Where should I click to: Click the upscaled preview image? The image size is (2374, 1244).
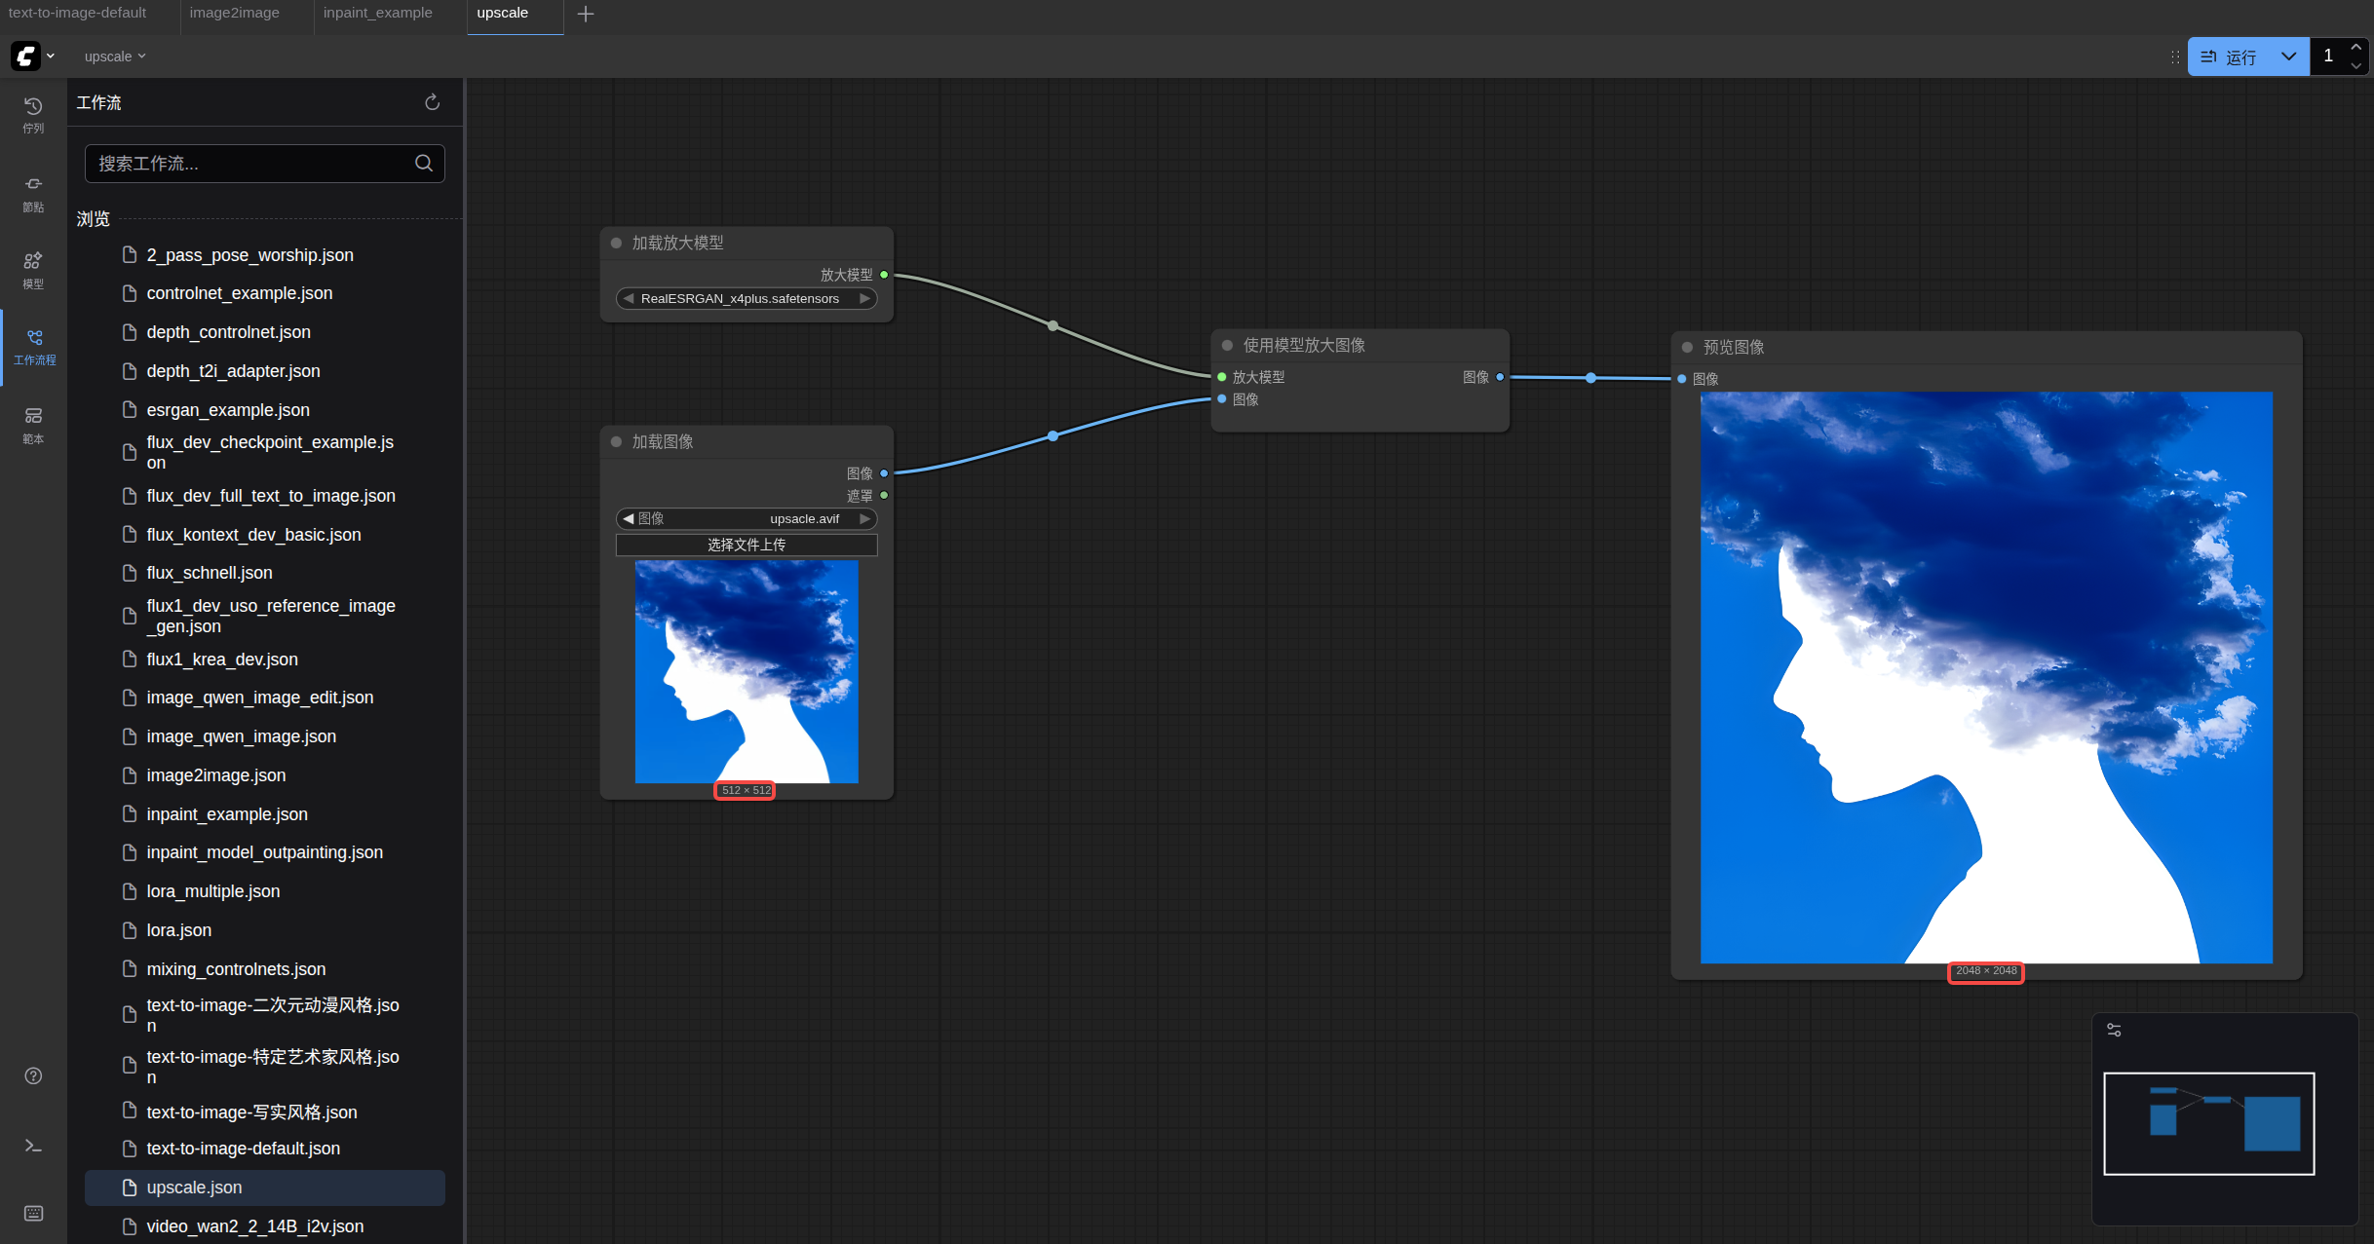pyautogui.click(x=1986, y=677)
